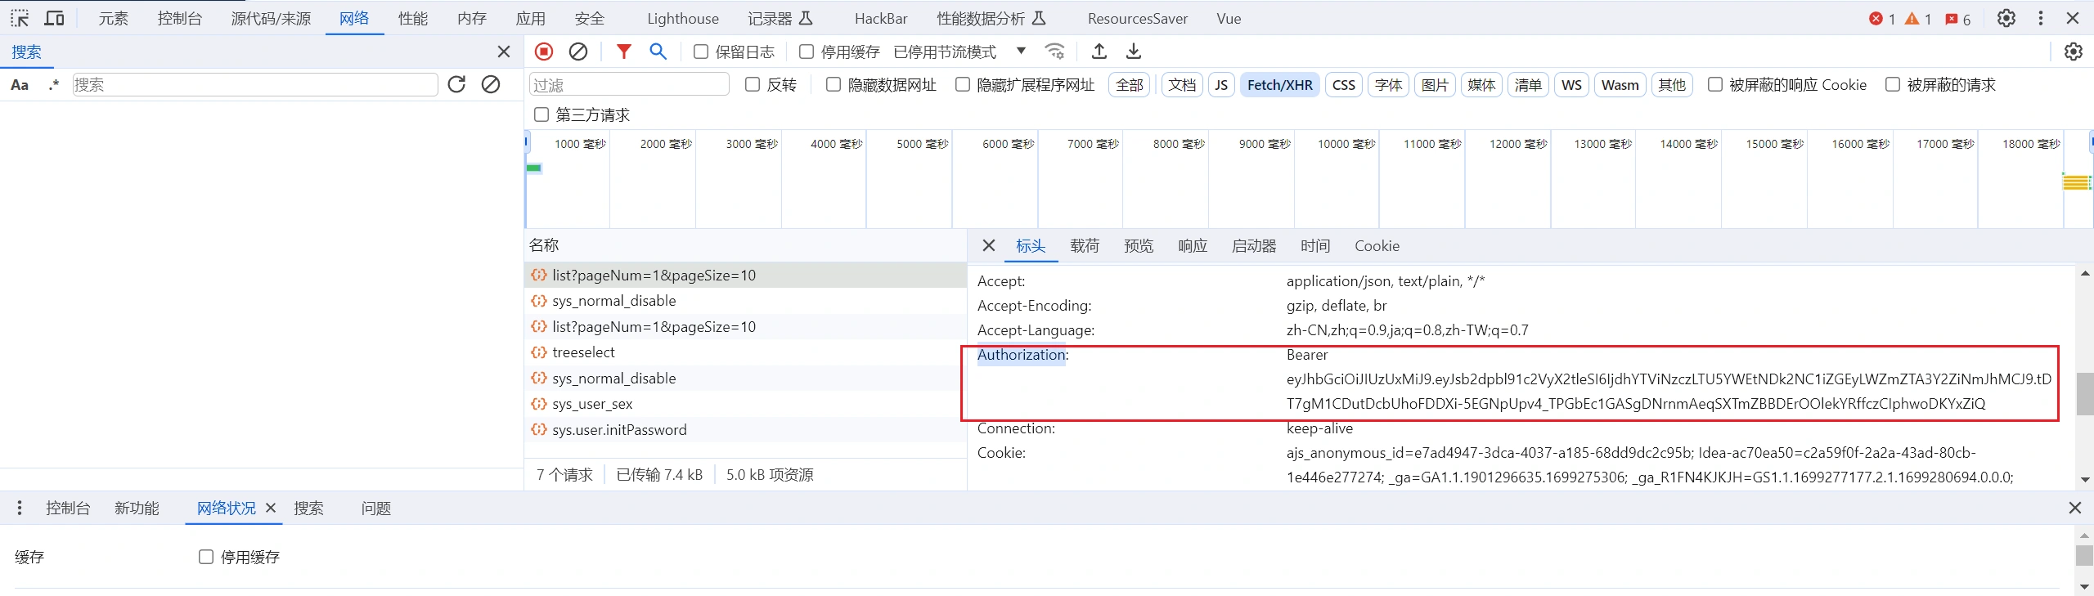Toggle the device toolbar icon
Screen dimensions: 2094x596
click(54, 18)
